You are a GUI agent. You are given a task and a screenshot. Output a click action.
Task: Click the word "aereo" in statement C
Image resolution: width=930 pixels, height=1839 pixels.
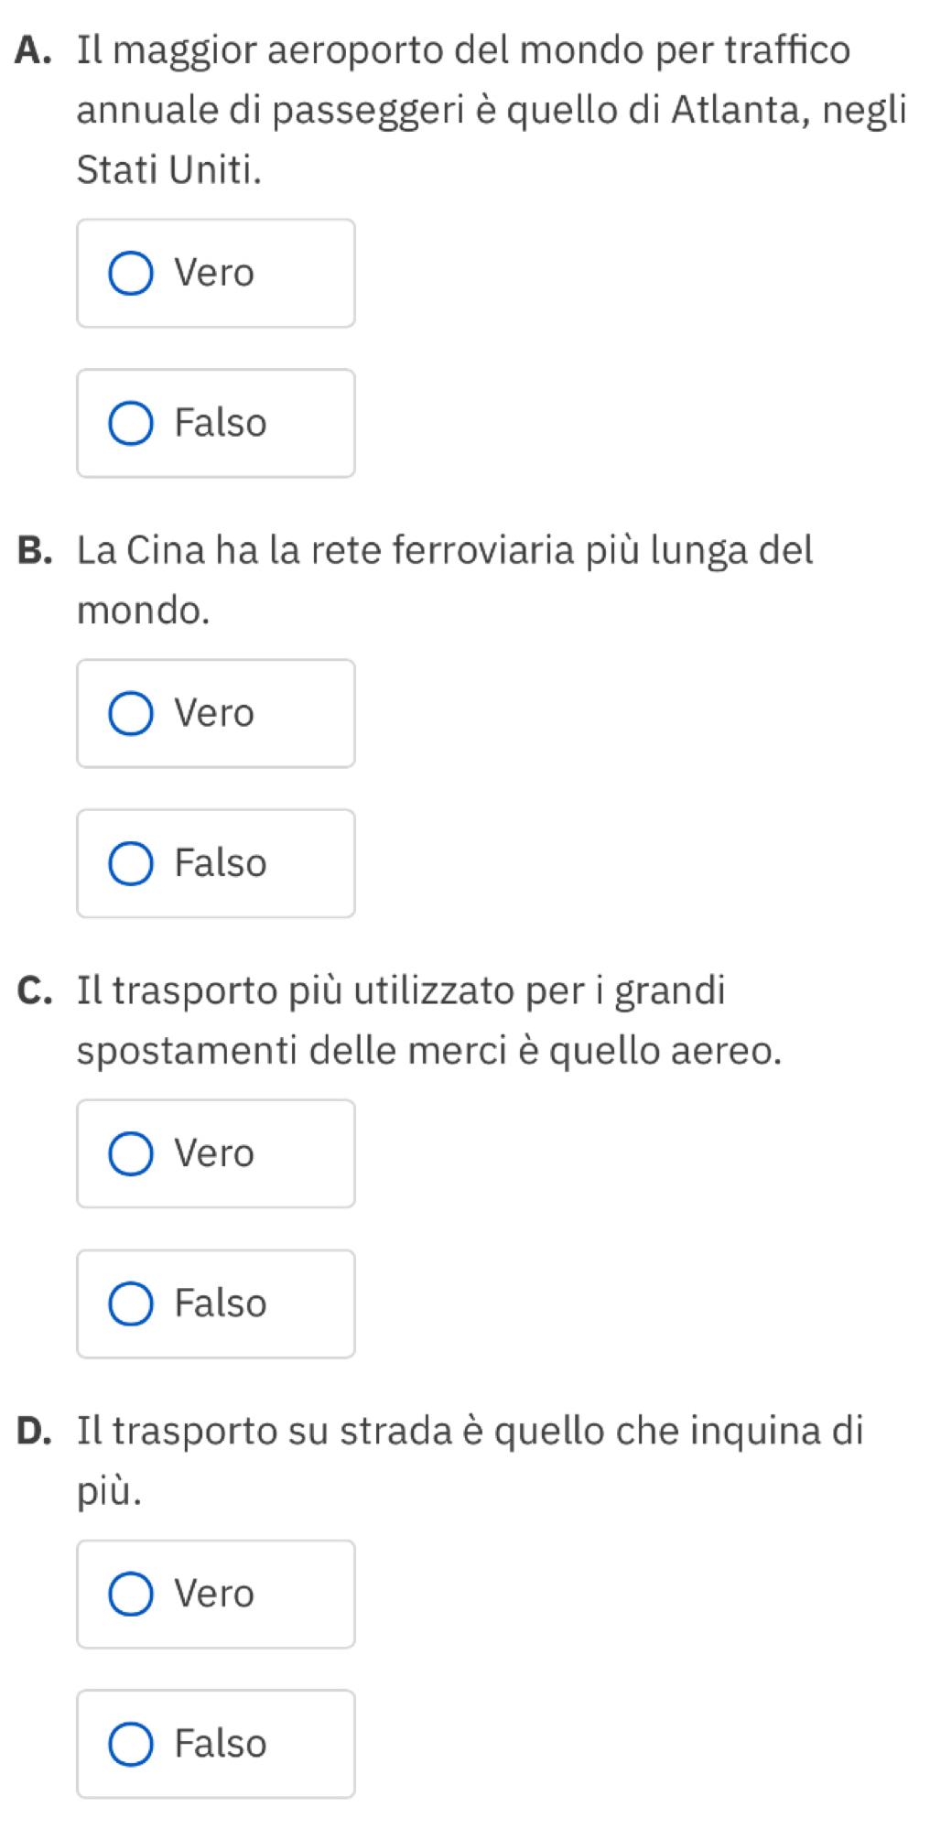click(725, 1050)
